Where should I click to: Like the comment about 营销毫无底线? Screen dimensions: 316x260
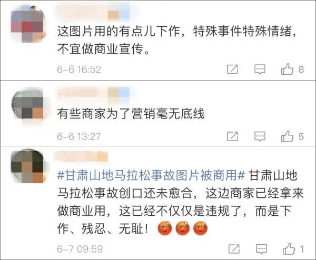tap(287, 136)
